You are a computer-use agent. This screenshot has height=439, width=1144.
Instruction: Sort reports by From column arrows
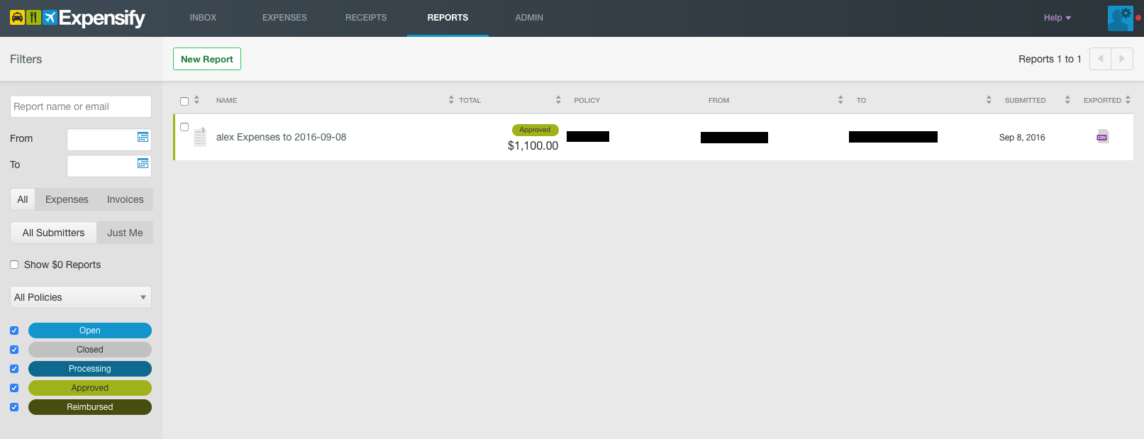(x=840, y=100)
